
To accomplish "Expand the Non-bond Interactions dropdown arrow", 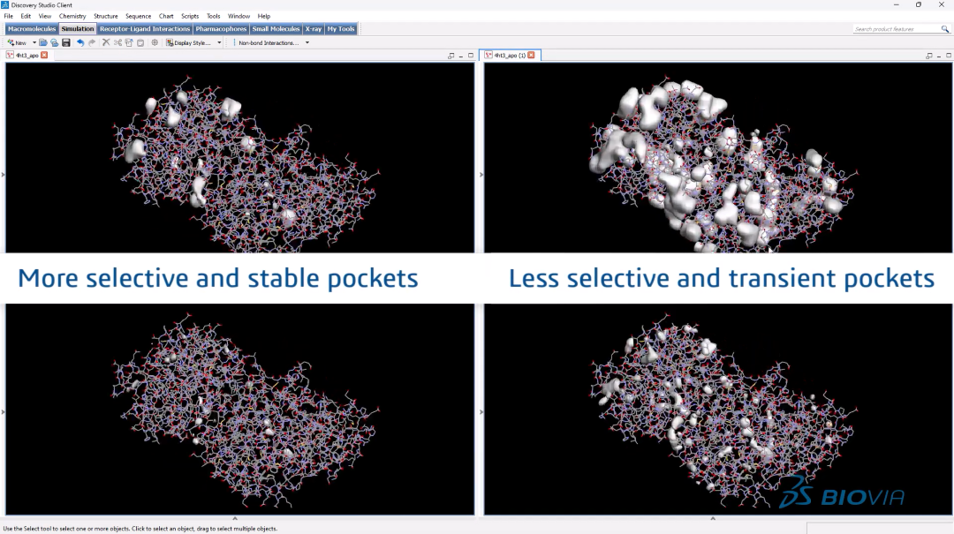I will 307,42.
